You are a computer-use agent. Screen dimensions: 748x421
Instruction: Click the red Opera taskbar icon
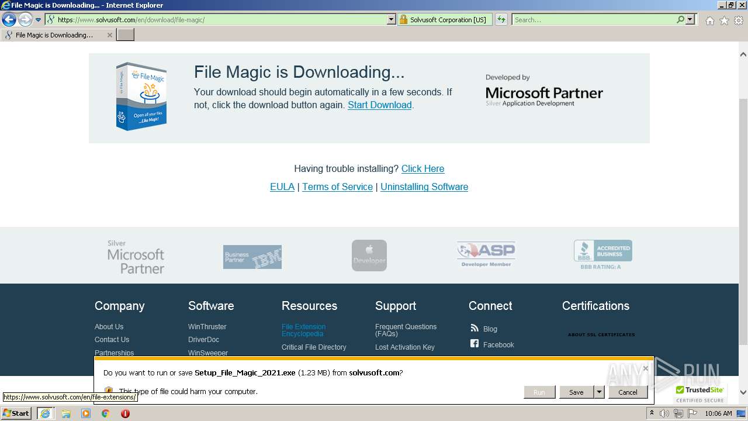coord(125,413)
